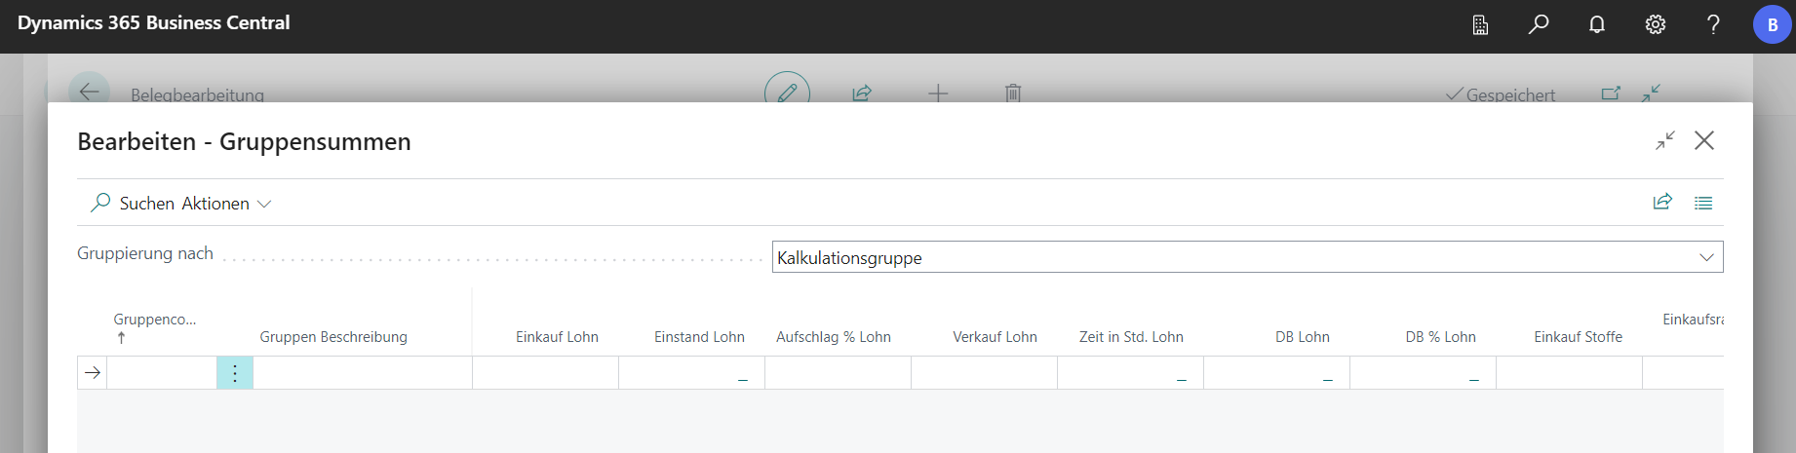This screenshot has height=453, width=1796.
Task: Expand the Aktionen menu chevron
Action: coord(264,204)
